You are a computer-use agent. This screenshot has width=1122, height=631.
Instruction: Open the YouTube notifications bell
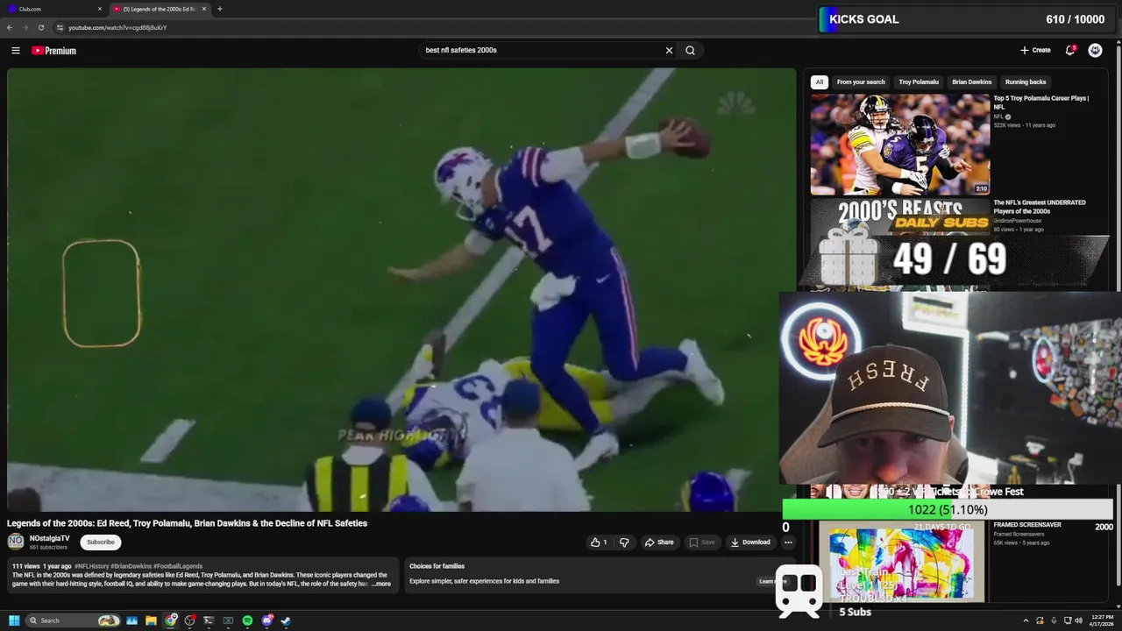pos(1070,50)
